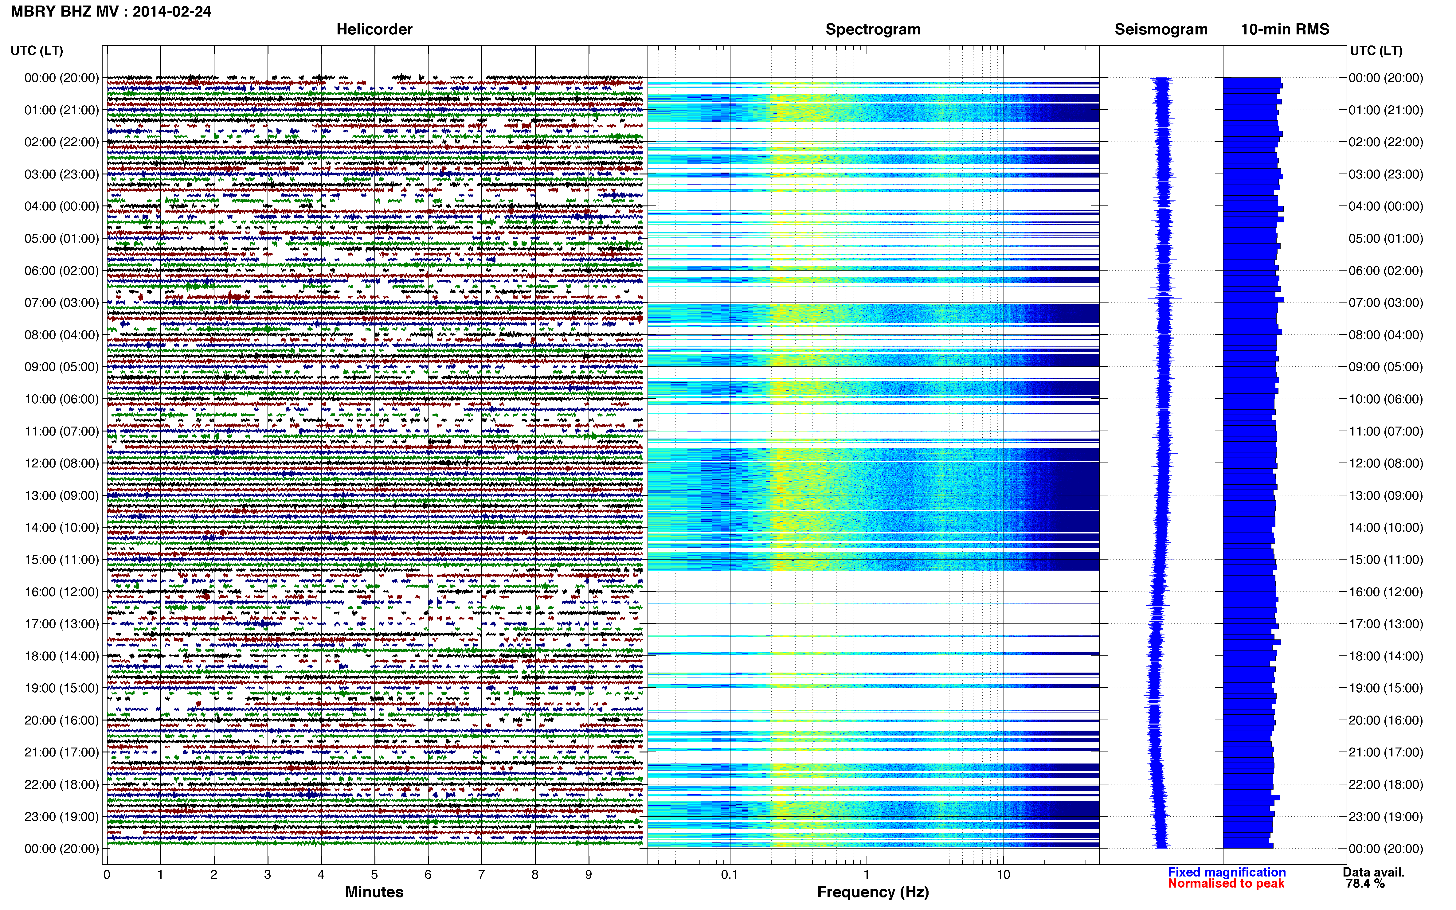
Task: Click the left-axis 16:00 (12:00) label
Action: tap(61, 592)
